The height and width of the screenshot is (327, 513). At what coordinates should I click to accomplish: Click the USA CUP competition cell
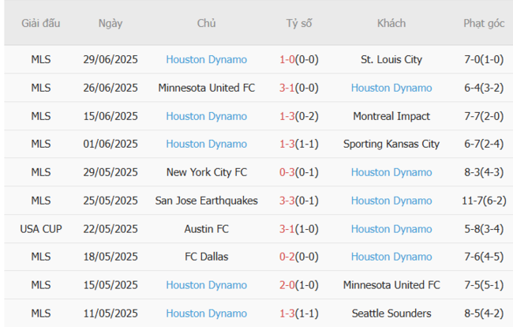pos(40,229)
